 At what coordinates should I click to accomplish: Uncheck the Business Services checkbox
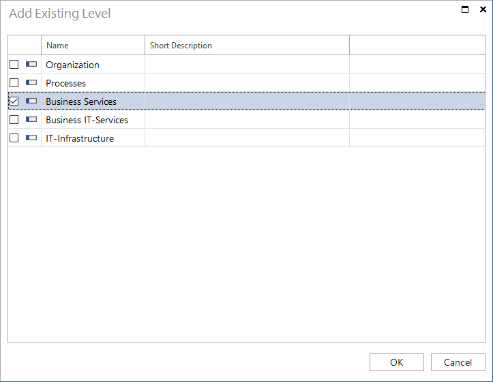tap(14, 101)
